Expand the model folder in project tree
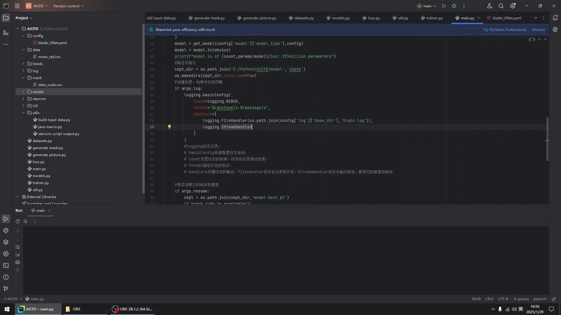This screenshot has height=315, width=561. coord(23,92)
